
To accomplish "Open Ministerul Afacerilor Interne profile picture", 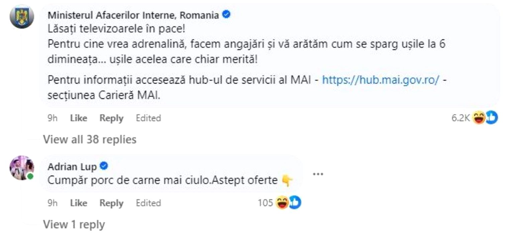I will click(22, 16).
